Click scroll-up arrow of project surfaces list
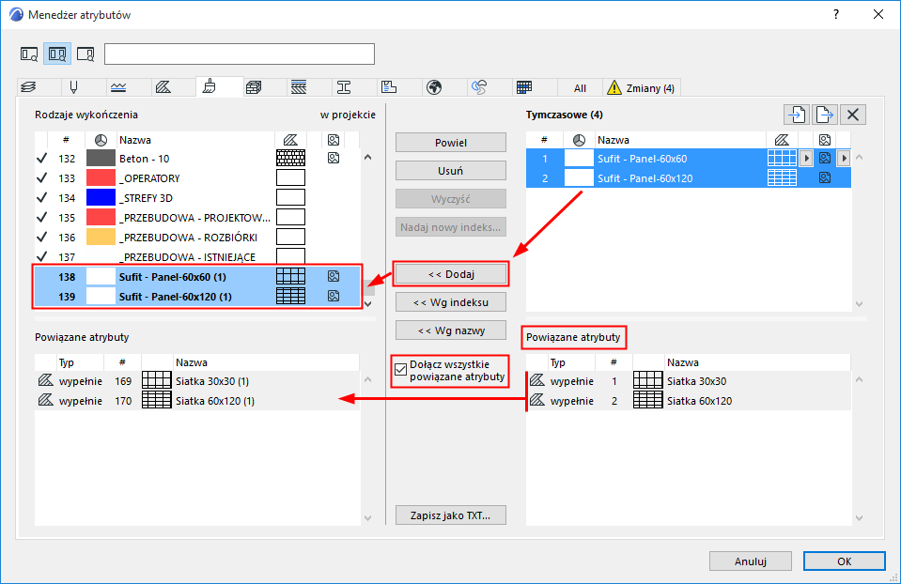 pos(367,158)
